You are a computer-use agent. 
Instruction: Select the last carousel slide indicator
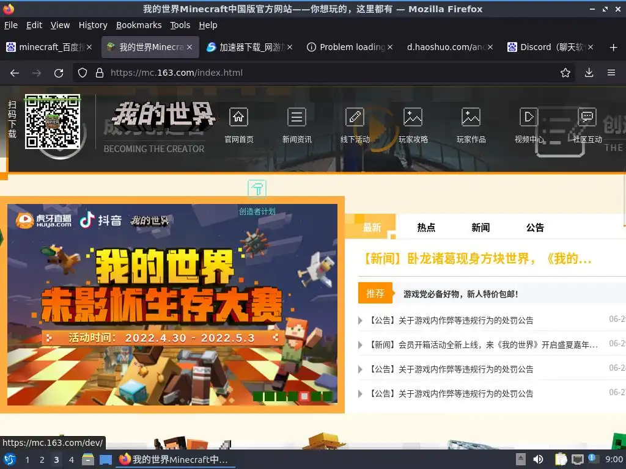[x=328, y=396]
